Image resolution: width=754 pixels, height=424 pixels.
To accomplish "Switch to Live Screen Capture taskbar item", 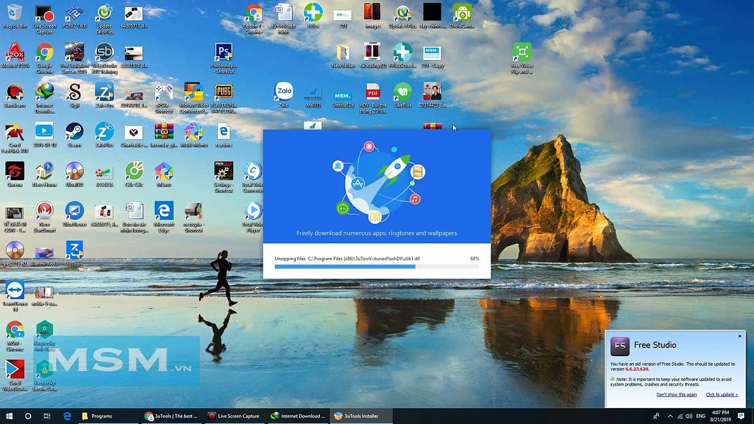I will pyautogui.click(x=234, y=416).
